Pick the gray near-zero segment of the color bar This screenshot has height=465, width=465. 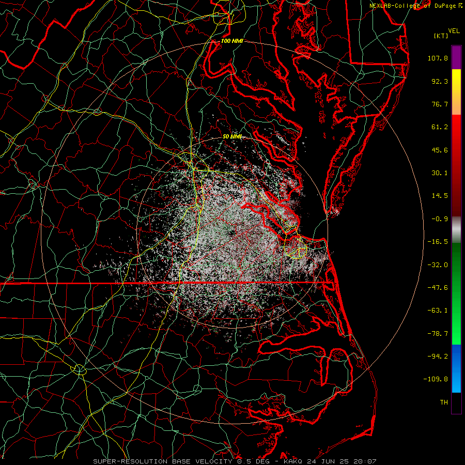tap(456, 229)
